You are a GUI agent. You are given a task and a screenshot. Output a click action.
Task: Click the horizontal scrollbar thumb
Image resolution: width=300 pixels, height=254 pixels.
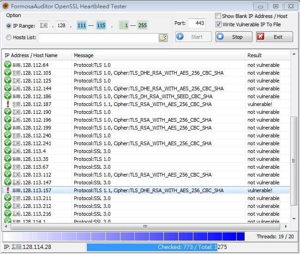coord(145,226)
